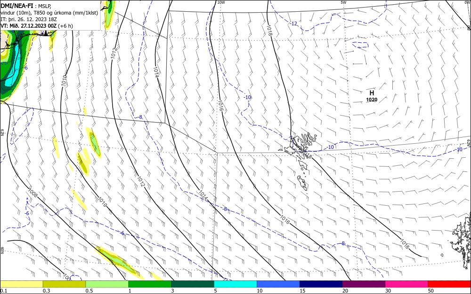Image resolution: width=471 pixels, height=294 pixels.
Task: Click the '-8' label near the lower 1014 isobar
Action: point(225,209)
